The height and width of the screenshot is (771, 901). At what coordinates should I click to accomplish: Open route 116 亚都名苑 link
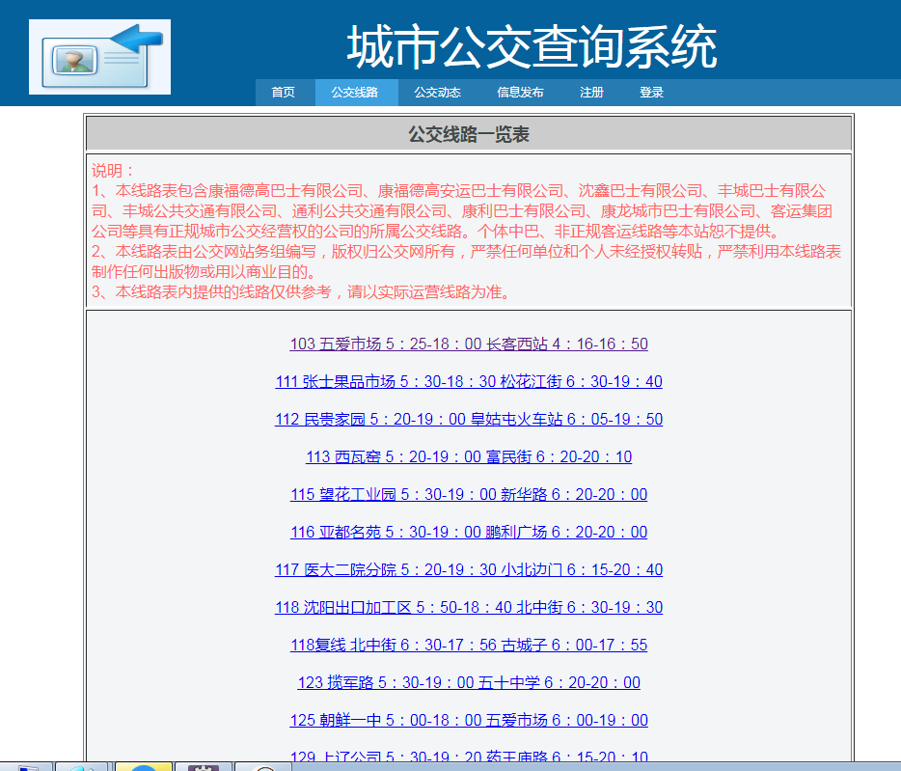(x=469, y=532)
